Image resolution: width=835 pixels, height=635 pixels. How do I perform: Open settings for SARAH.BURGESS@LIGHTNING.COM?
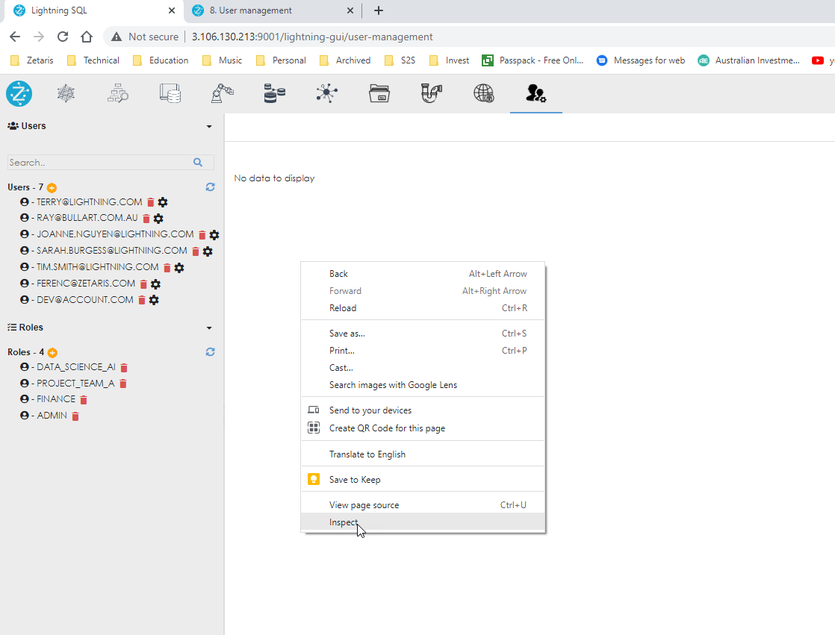point(208,251)
